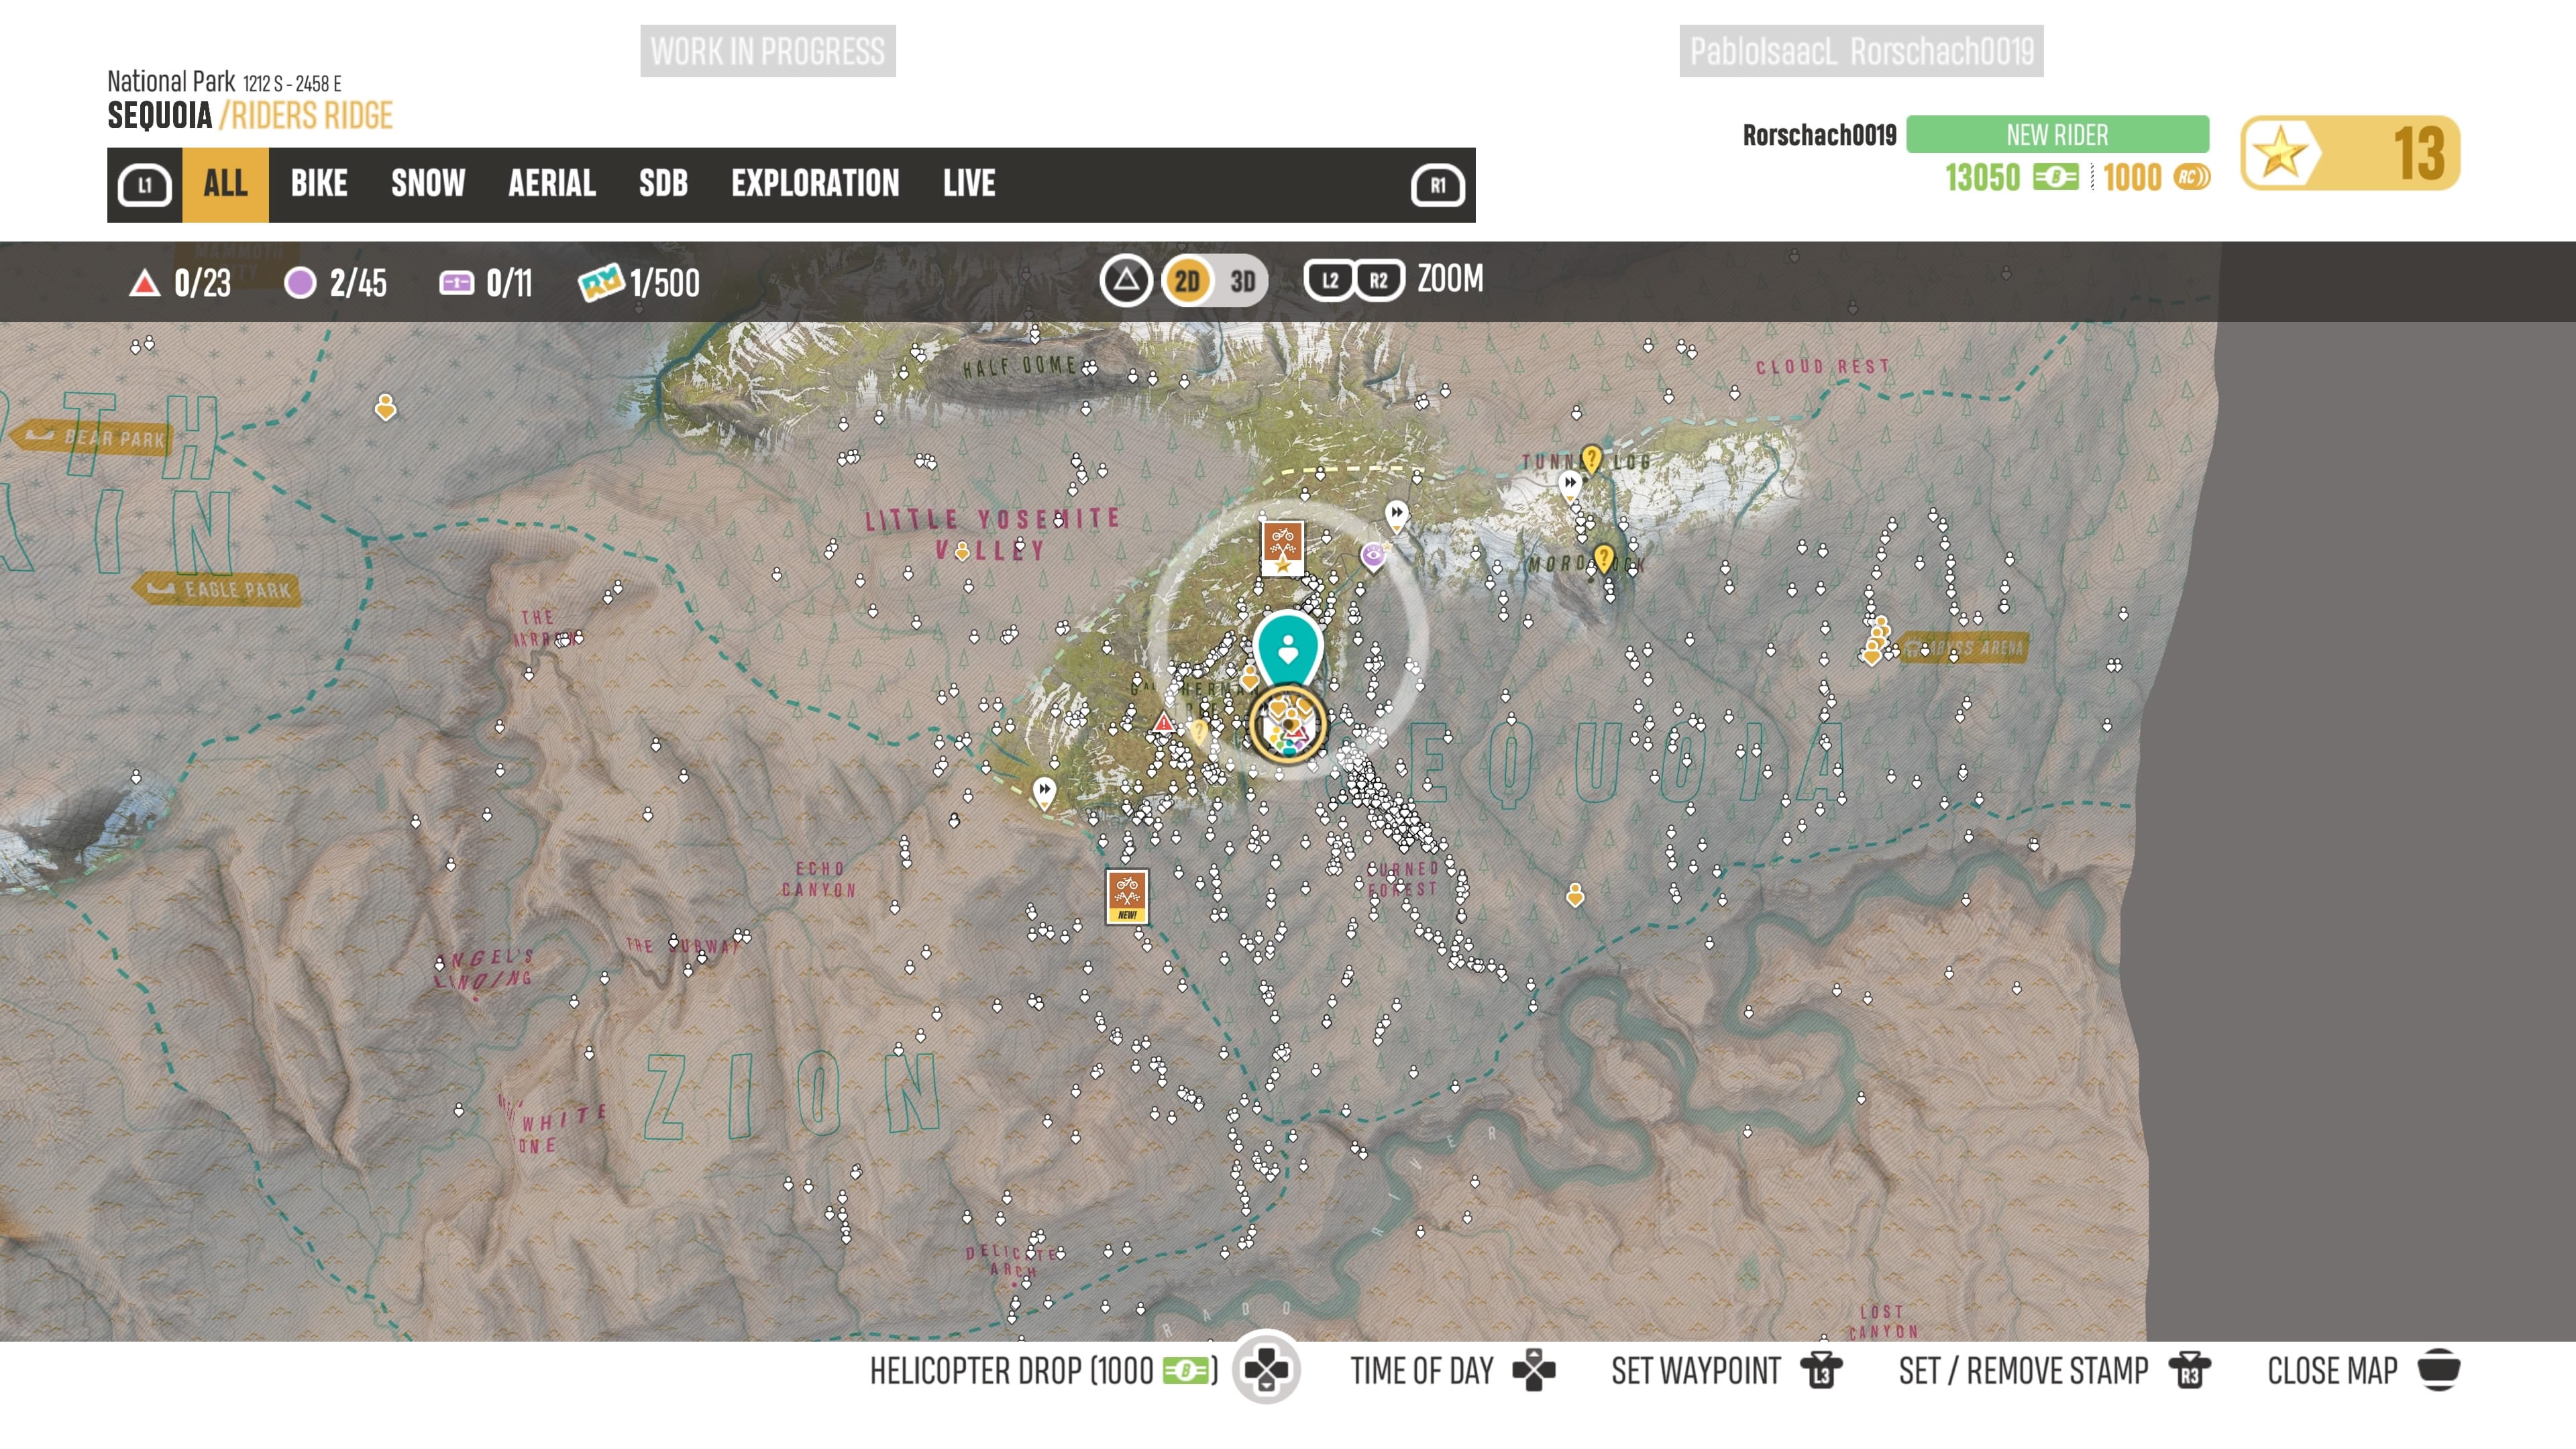Click the Eagle Park helicopter label
Screen dimensions: 2576x1449
[217, 590]
